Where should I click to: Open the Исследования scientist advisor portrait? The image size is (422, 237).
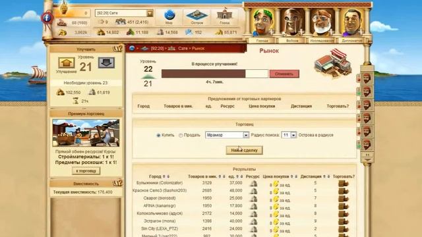[322, 22]
